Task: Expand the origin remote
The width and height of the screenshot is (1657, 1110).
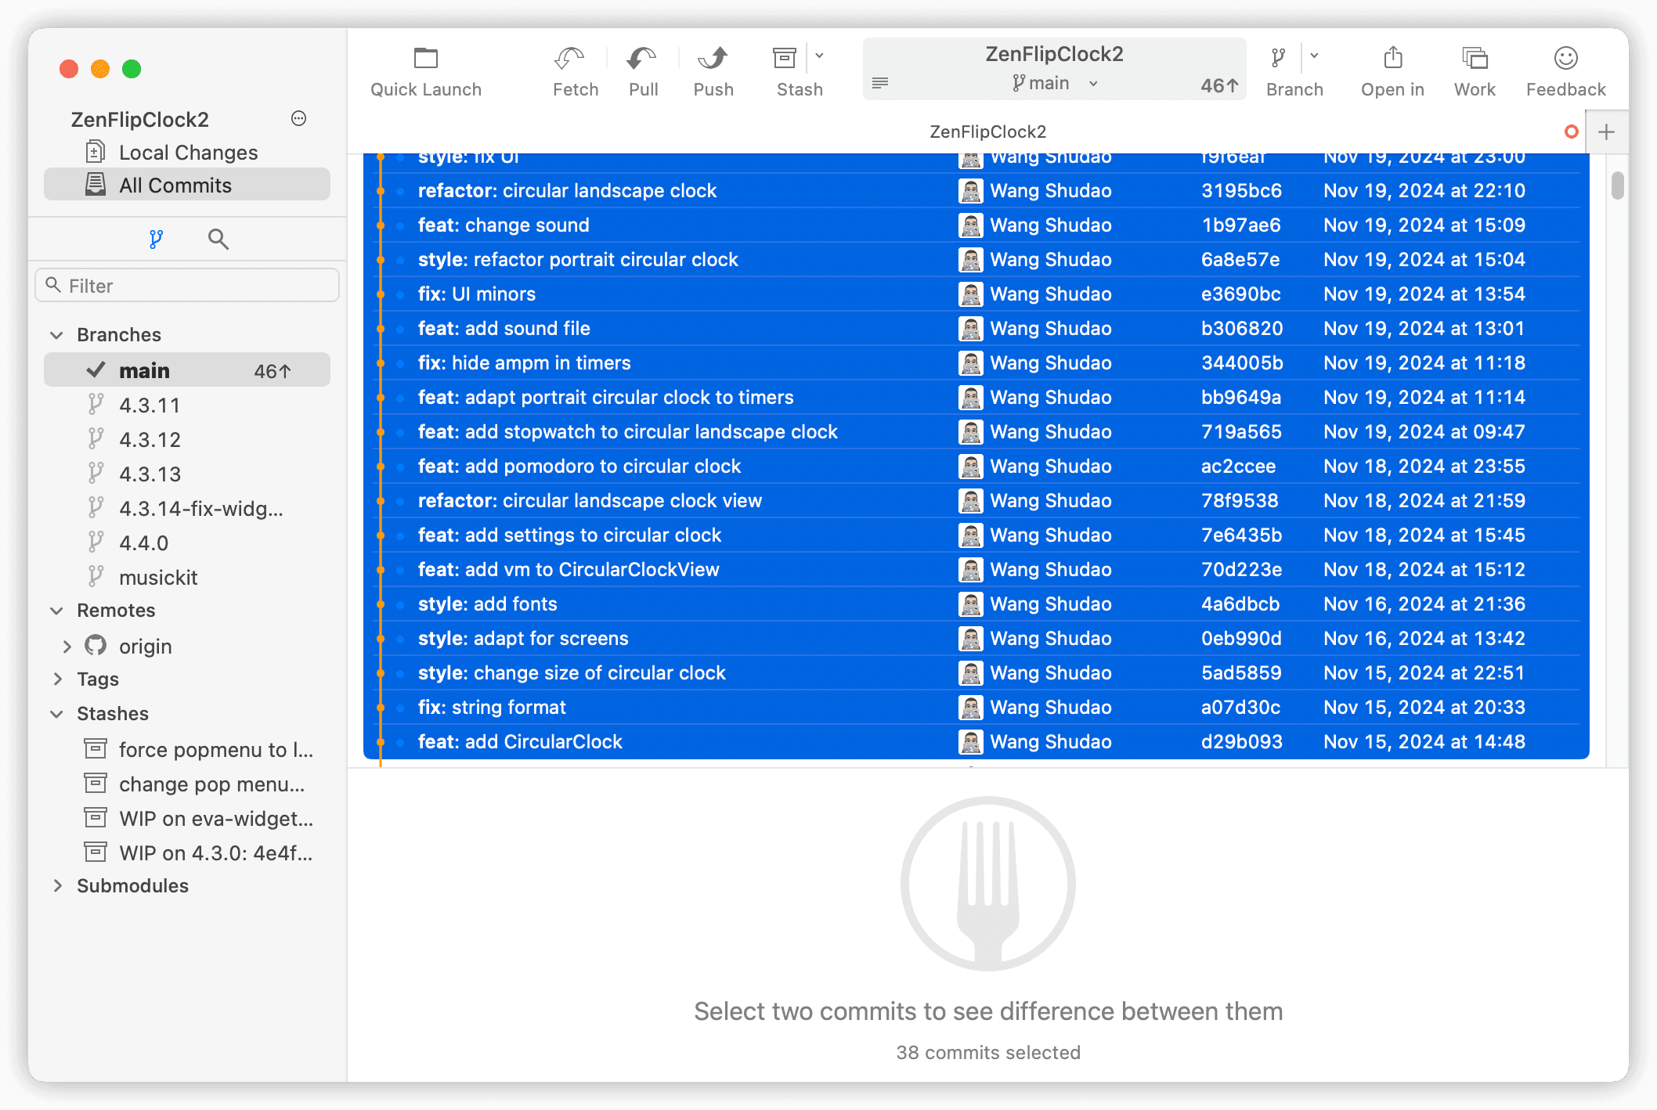Action: [x=67, y=647]
